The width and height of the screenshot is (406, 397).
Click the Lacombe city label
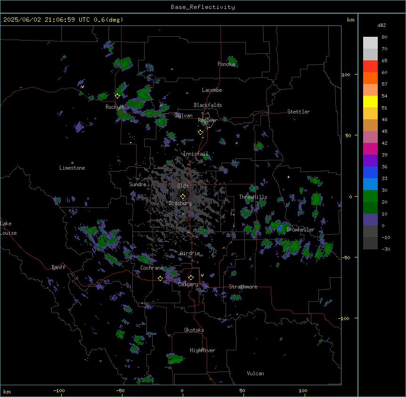tap(212, 90)
